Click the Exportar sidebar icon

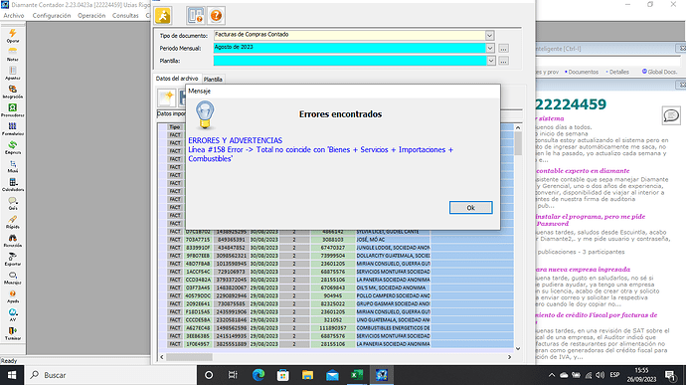13,259
